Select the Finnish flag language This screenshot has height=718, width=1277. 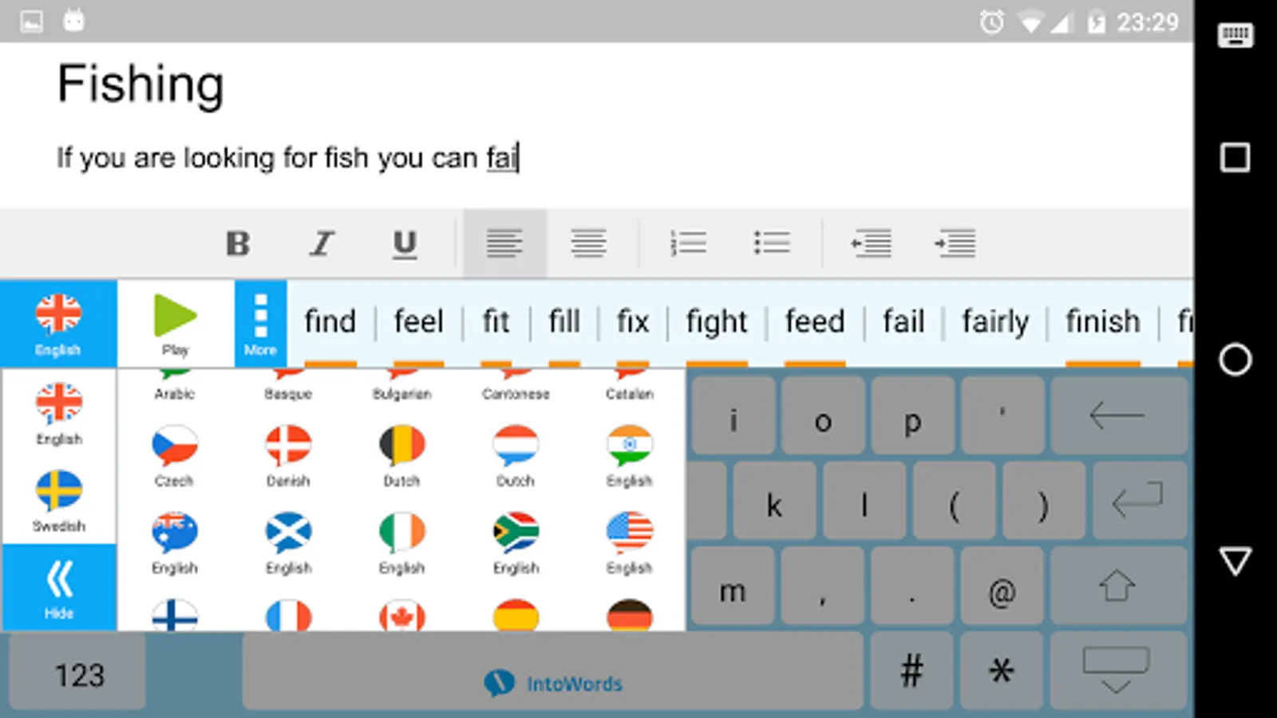(174, 615)
